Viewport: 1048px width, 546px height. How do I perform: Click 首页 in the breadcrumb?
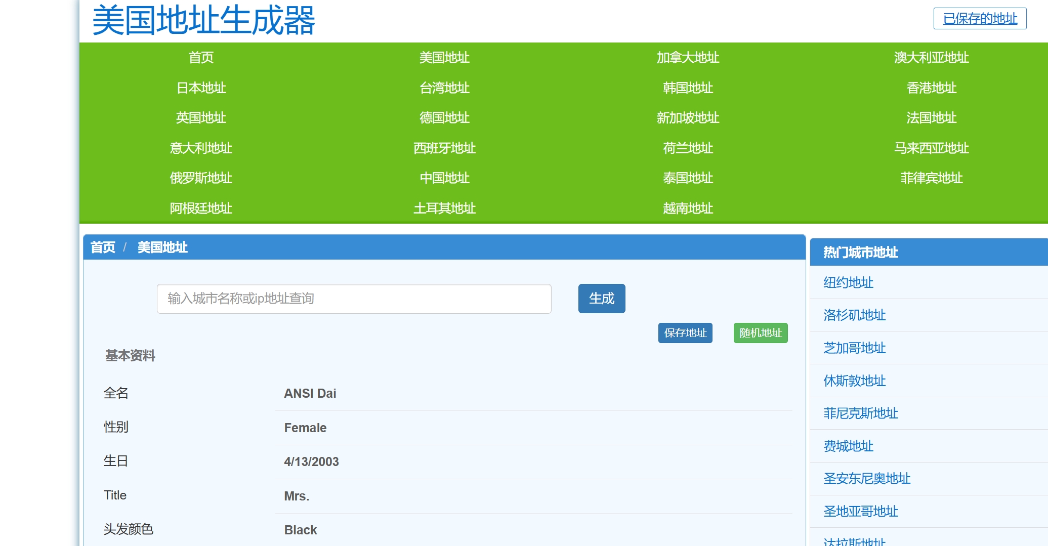click(103, 247)
